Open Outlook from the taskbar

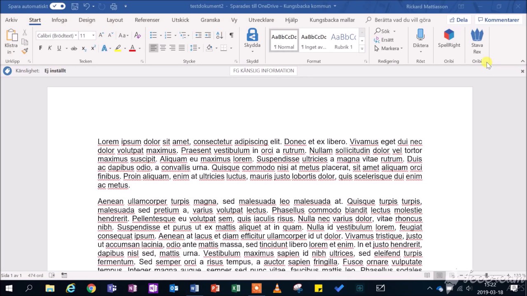[174, 288]
